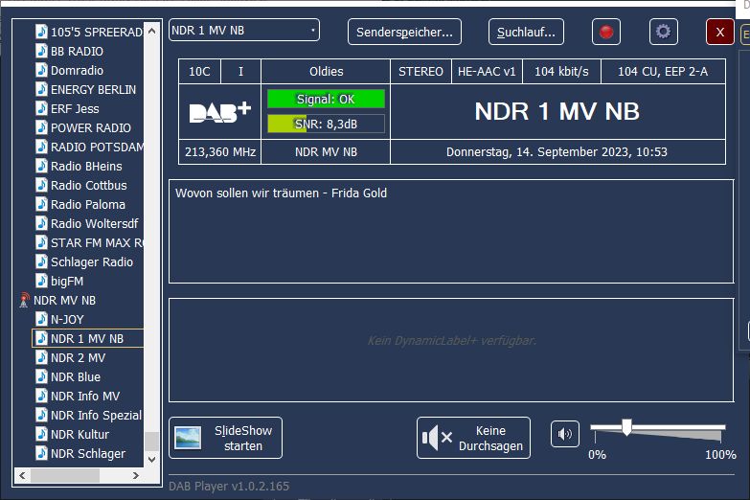Click the note icon beside NDR Kultur
Image resolution: width=750 pixels, height=500 pixels.
41,434
